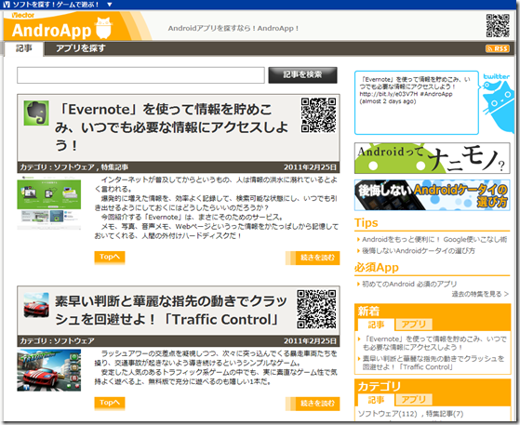Open the Google使いこなし術 tip link

[x=434, y=239]
